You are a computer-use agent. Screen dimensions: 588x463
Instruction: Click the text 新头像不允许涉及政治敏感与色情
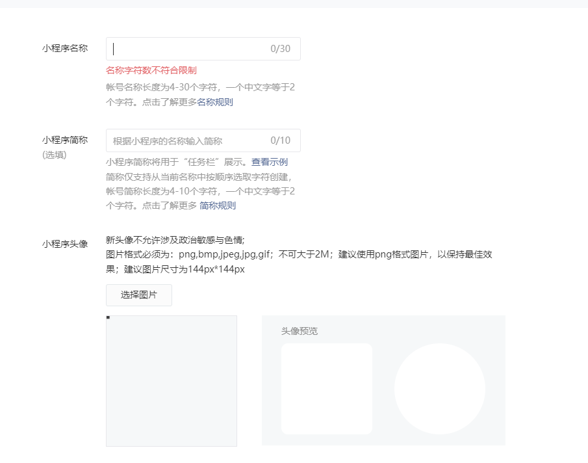pos(175,240)
